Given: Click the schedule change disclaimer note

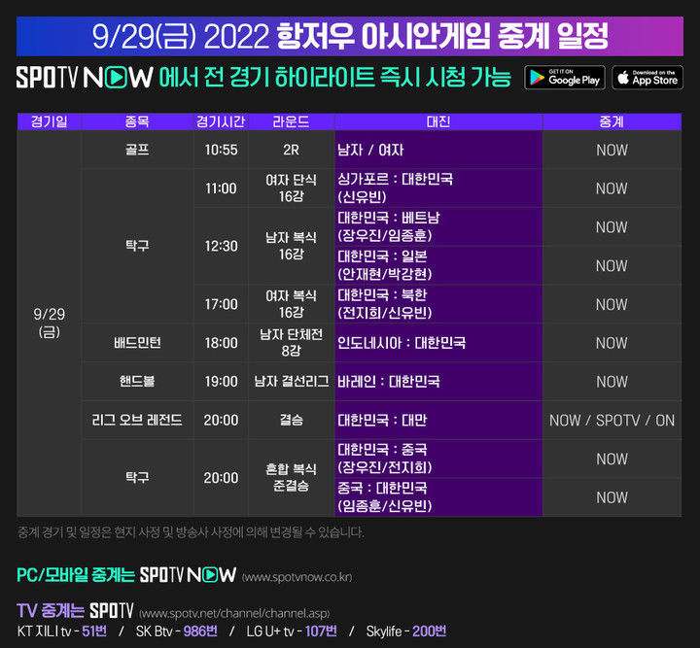Looking at the screenshot, I should [191, 532].
